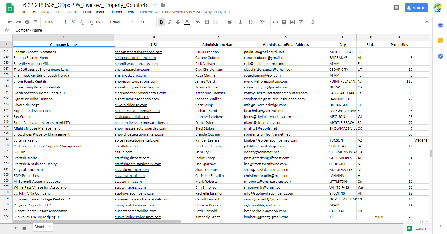Toggle italic formatting
The image size is (447, 234).
pos(170,22)
